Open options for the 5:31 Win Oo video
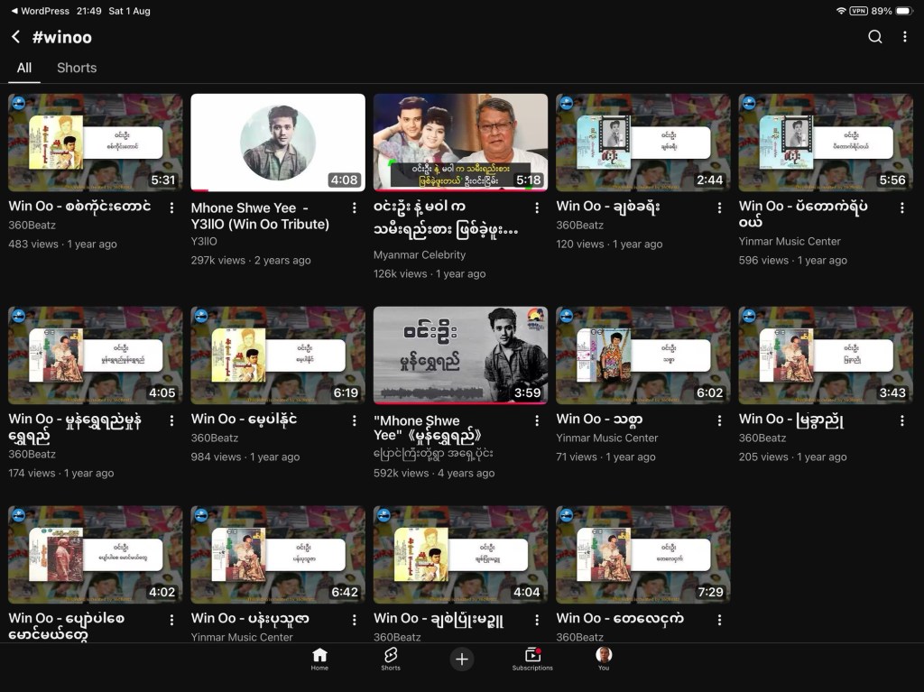 click(171, 208)
